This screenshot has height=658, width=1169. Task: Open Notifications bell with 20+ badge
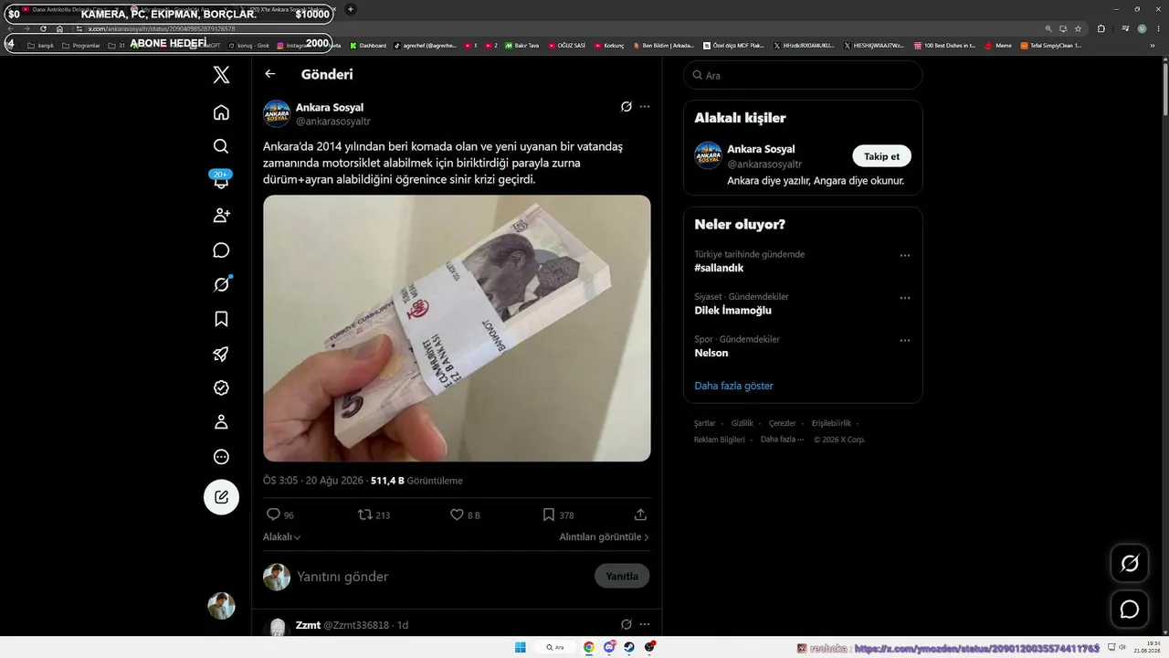pos(221,180)
